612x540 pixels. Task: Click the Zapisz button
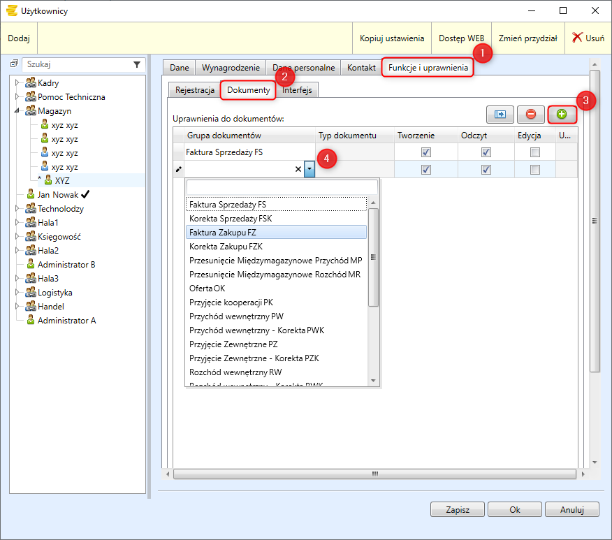tap(457, 510)
